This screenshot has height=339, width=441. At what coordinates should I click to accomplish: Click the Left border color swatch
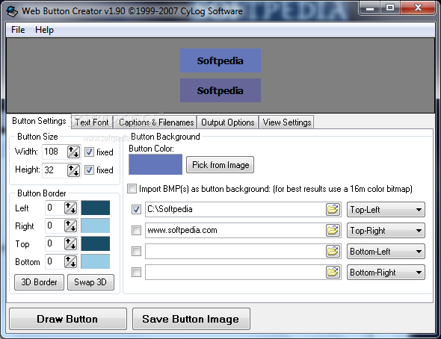point(96,208)
